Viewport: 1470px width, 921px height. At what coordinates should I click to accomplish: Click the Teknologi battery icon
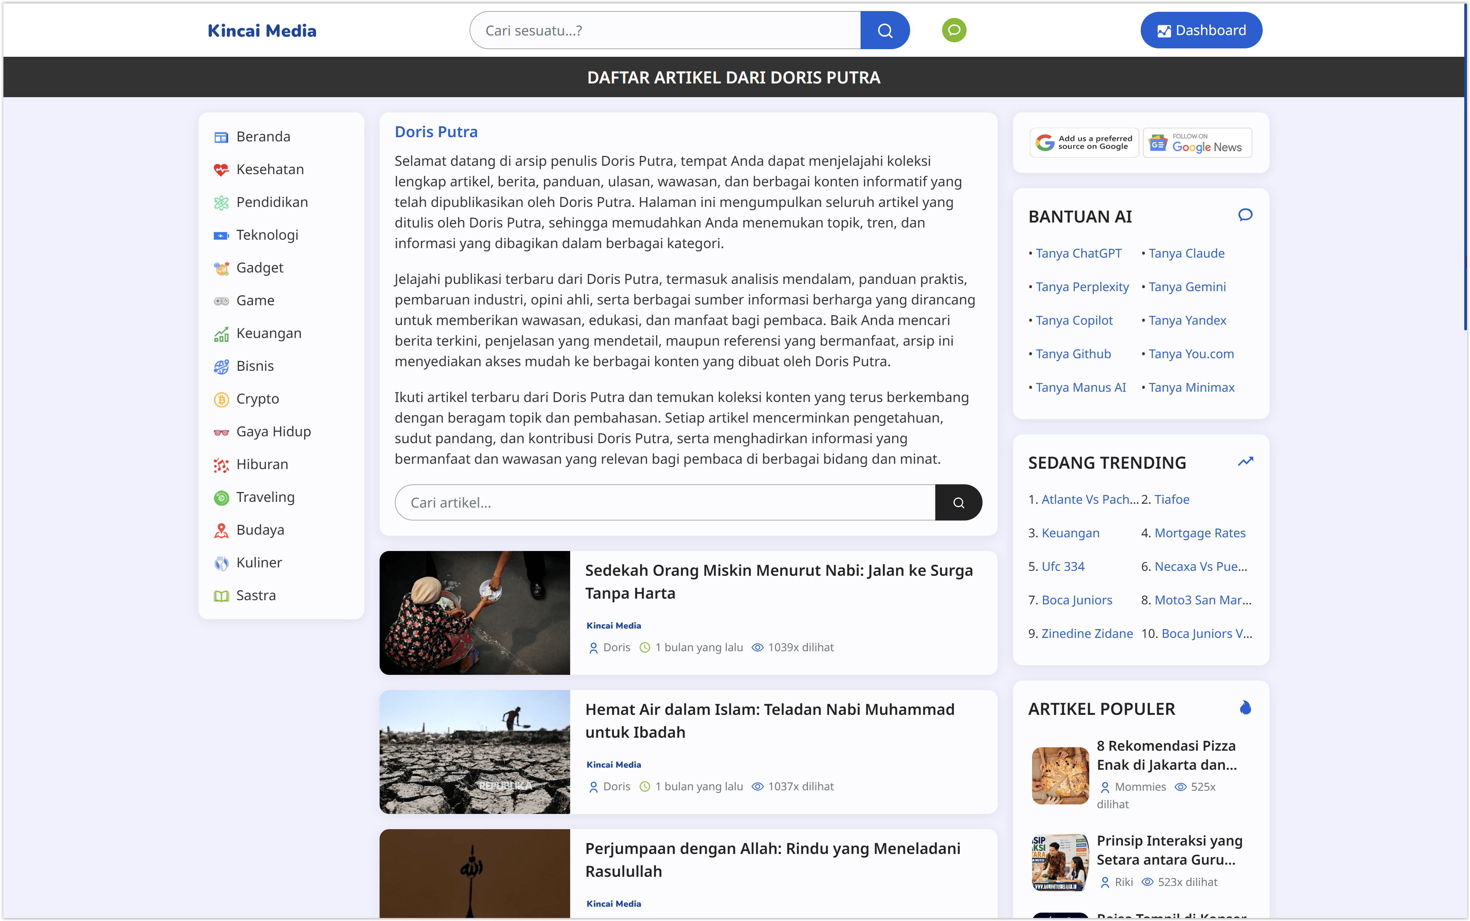[221, 236]
